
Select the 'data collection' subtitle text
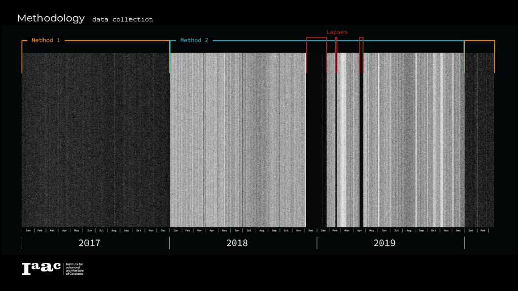122,20
